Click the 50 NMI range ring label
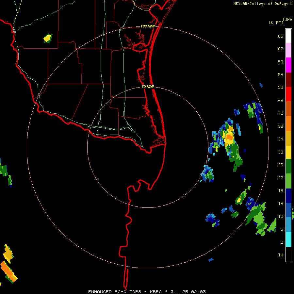This screenshot has width=294, height=294. point(148,87)
